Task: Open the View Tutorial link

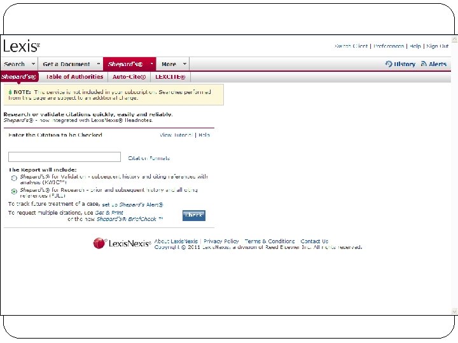Action: 176,135
